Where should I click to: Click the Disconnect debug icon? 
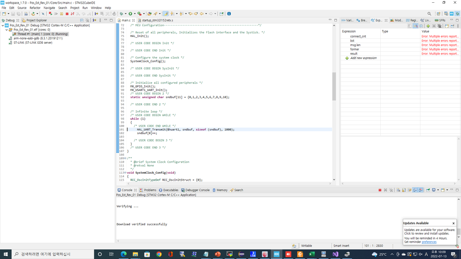72,14
